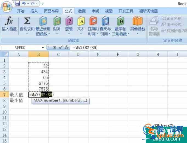Open the 插入 tab

[x=34, y=11]
